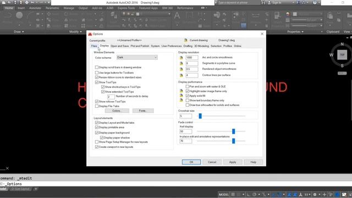Toggle the Show ToolTips checkbox
The height and width of the screenshot is (198, 352).
[x=97, y=82]
